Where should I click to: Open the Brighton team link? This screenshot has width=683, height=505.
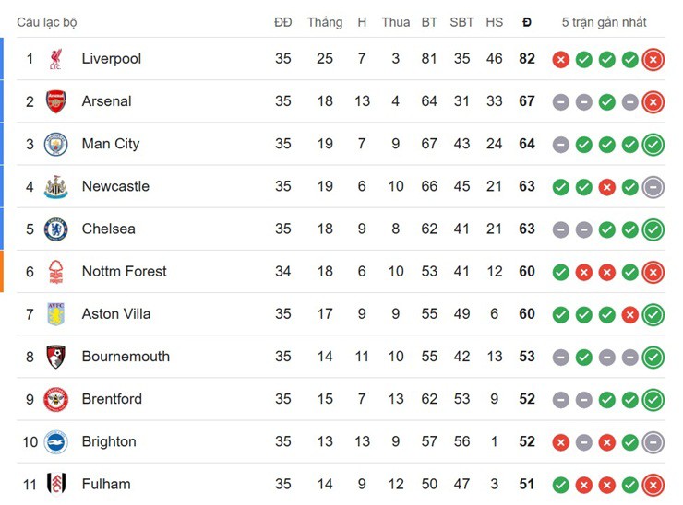tap(109, 441)
